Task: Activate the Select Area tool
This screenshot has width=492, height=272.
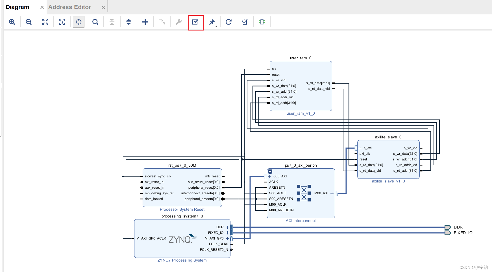Action: (62, 22)
